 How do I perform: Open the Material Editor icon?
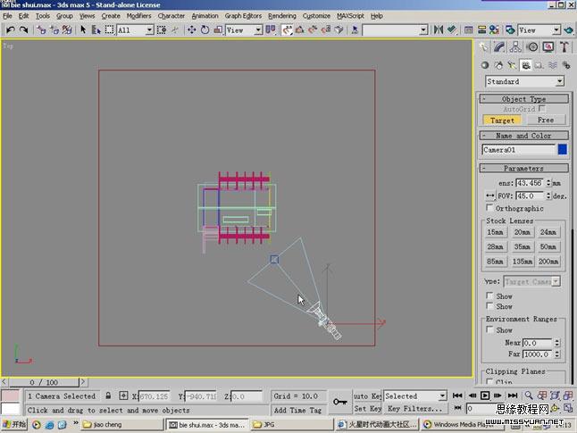tap(494, 29)
